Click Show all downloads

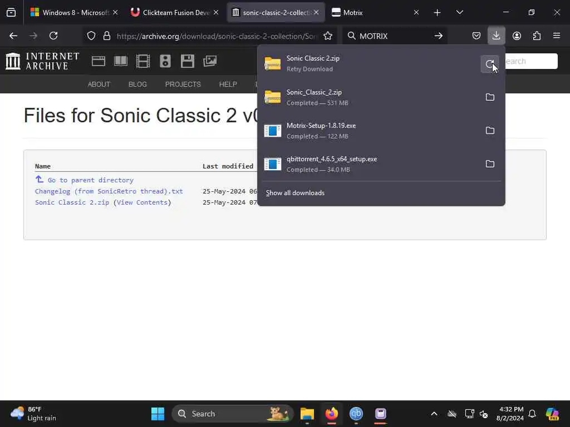pyautogui.click(x=295, y=193)
